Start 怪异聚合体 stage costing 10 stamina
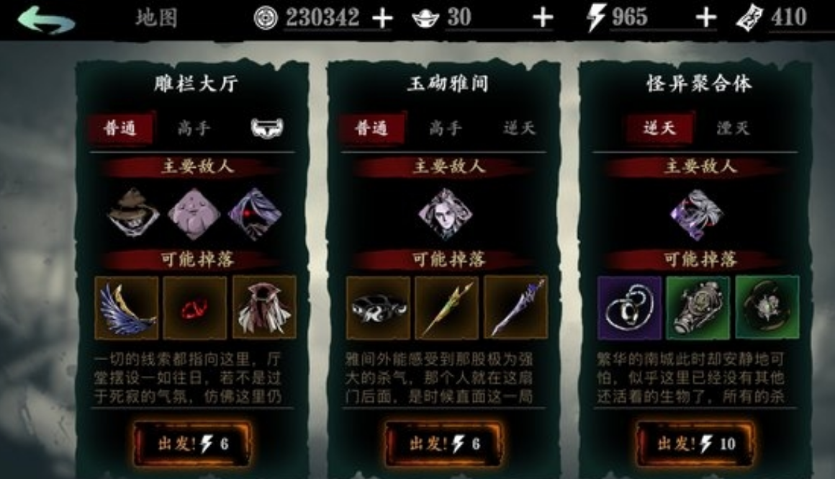835x479 pixels. 695,443
